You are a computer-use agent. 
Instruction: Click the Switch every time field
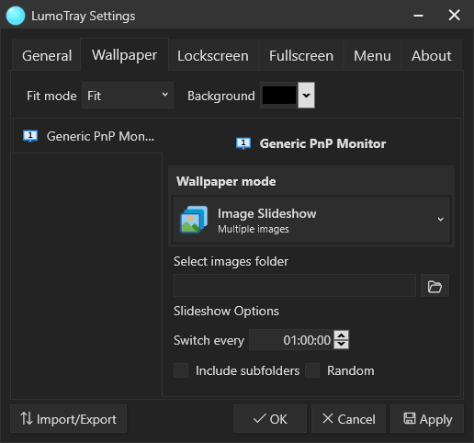[291, 340]
